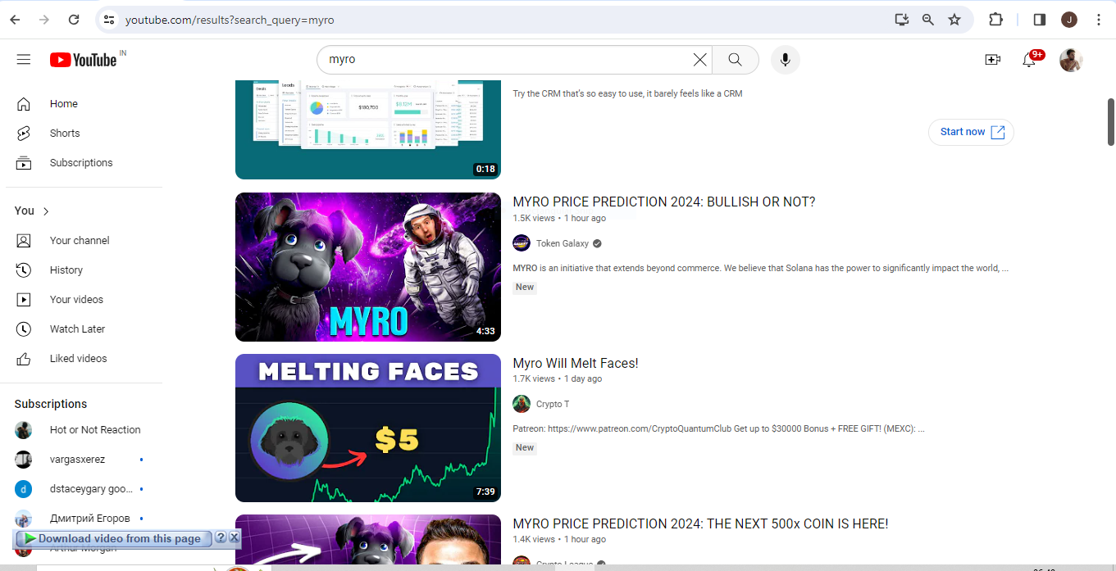Viewport: 1116px width, 571px height.
Task: Go to YouTube home via logo
Action: click(x=83, y=60)
